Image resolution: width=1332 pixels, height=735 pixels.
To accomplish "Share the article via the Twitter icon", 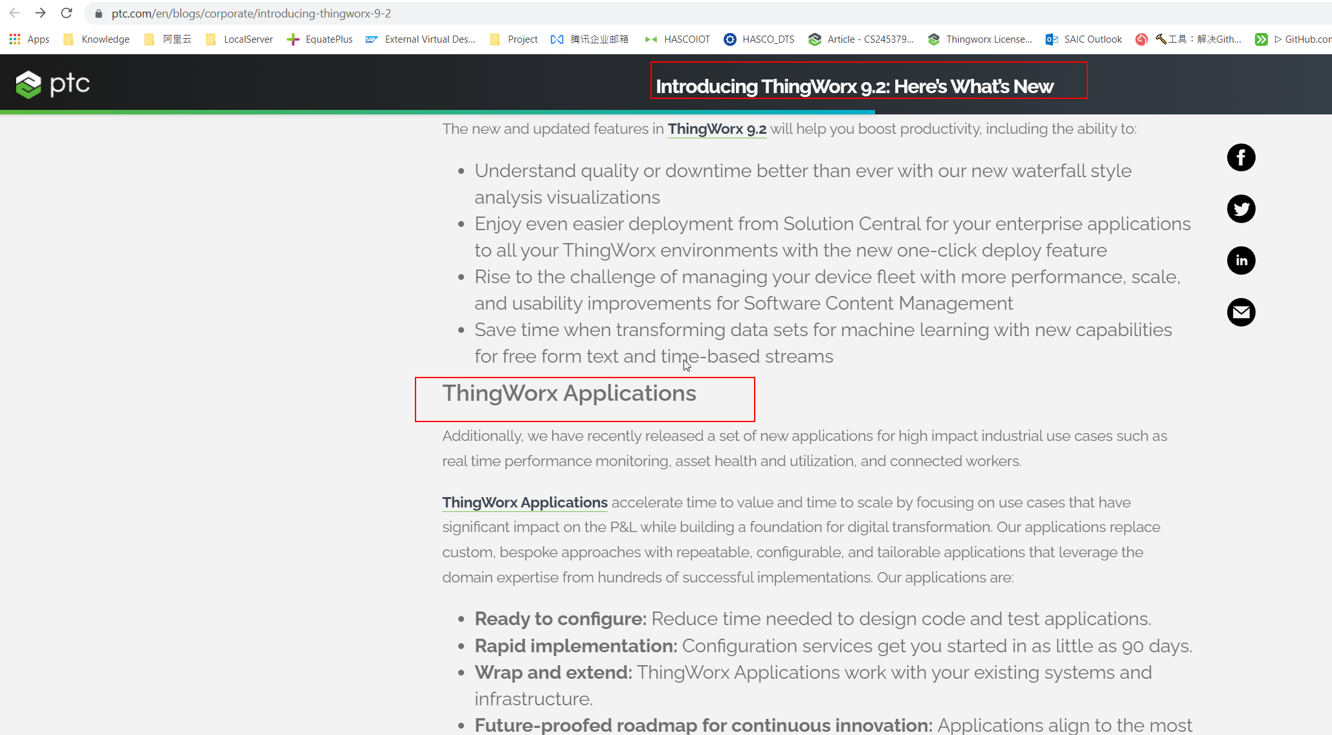I will [x=1241, y=209].
